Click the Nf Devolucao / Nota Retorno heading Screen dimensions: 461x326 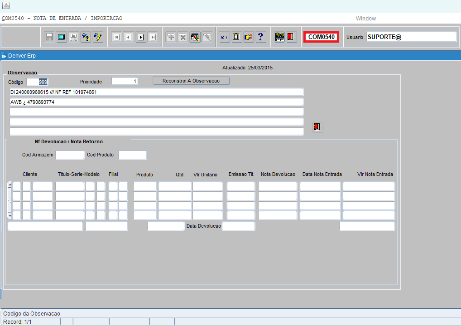point(69,141)
